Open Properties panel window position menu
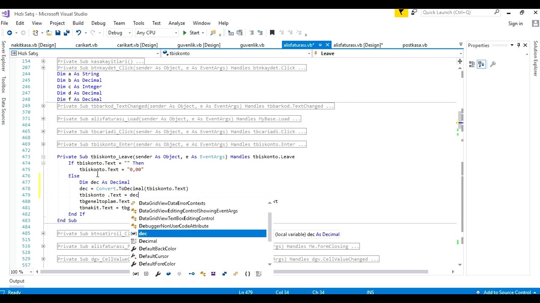This screenshot has height=303, width=540. (512, 45)
